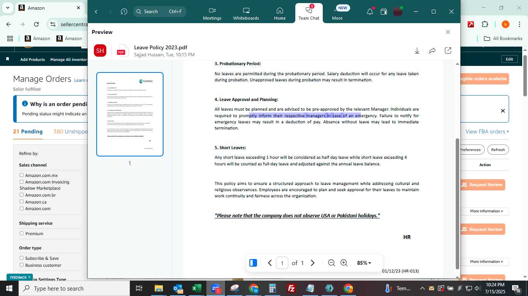Viewport: 528px width, 296px height.
Task: Open Chrome extensions puzzle icon
Action: 485,24
